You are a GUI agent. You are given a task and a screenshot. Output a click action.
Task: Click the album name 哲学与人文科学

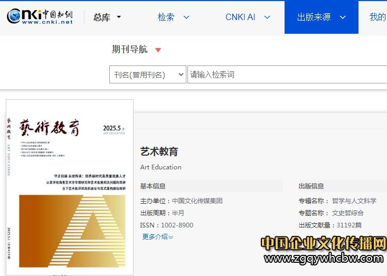(x=354, y=201)
